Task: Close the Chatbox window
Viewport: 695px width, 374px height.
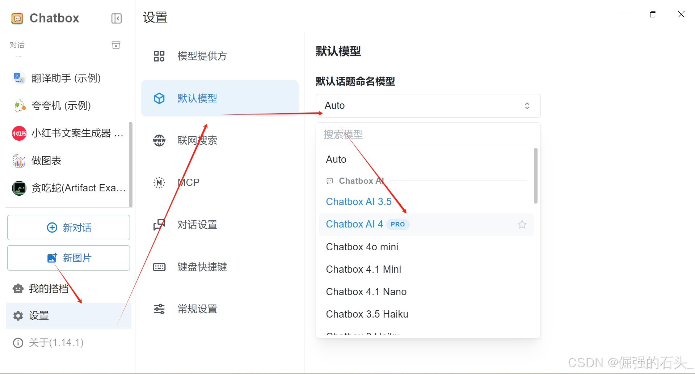Action: click(681, 14)
